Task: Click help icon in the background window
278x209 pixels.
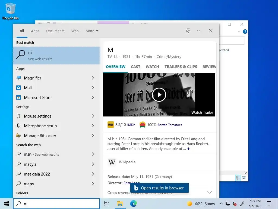Action: click(x=245, y=32)
